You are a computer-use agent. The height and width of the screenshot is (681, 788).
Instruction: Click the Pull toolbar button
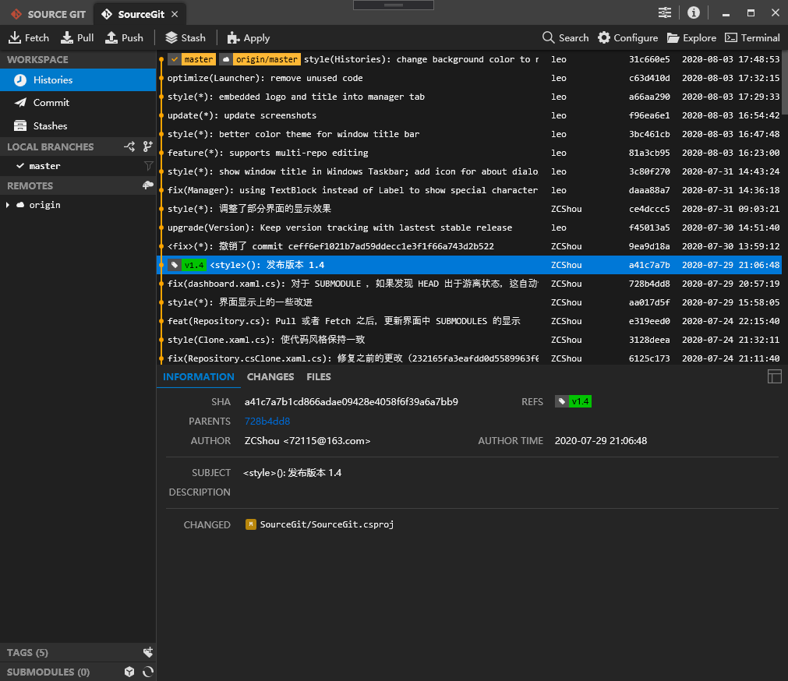(x=77, y=37)
